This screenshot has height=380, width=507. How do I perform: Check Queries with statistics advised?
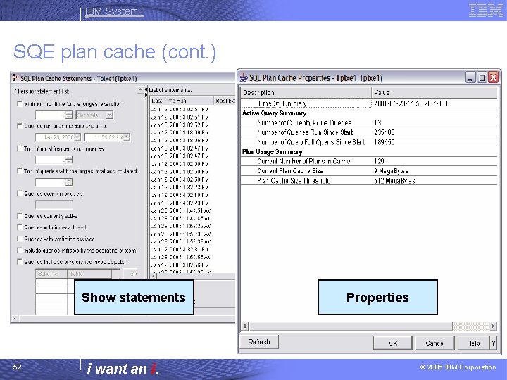coord(20,239)
